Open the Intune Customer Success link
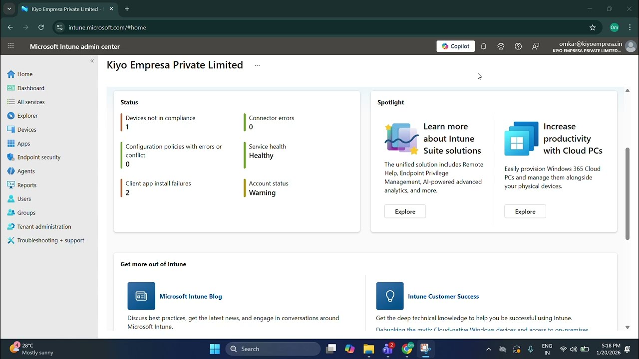 (x=443, y=296)
